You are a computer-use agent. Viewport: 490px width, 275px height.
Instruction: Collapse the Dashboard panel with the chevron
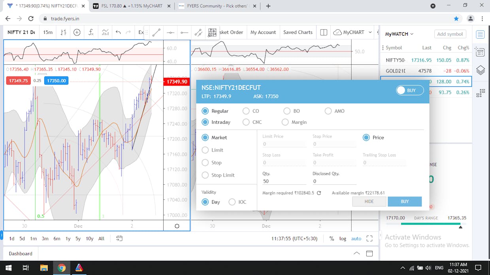tap(356, 253)
